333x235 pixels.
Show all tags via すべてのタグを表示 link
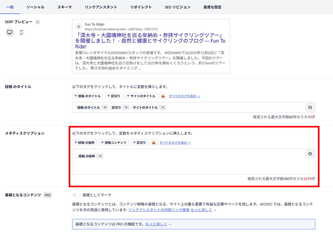(x=175, y=142)
